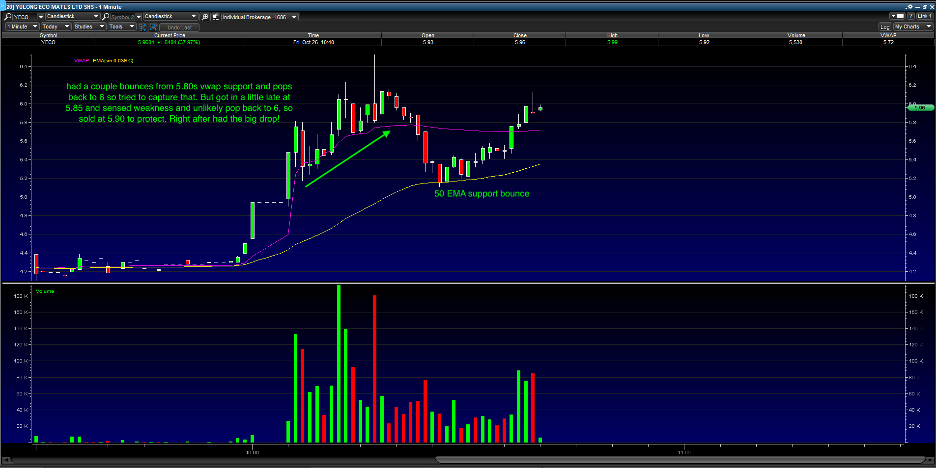Click the High column header
936x468 pixels.
pyautogui.click(x=612, y=35)
